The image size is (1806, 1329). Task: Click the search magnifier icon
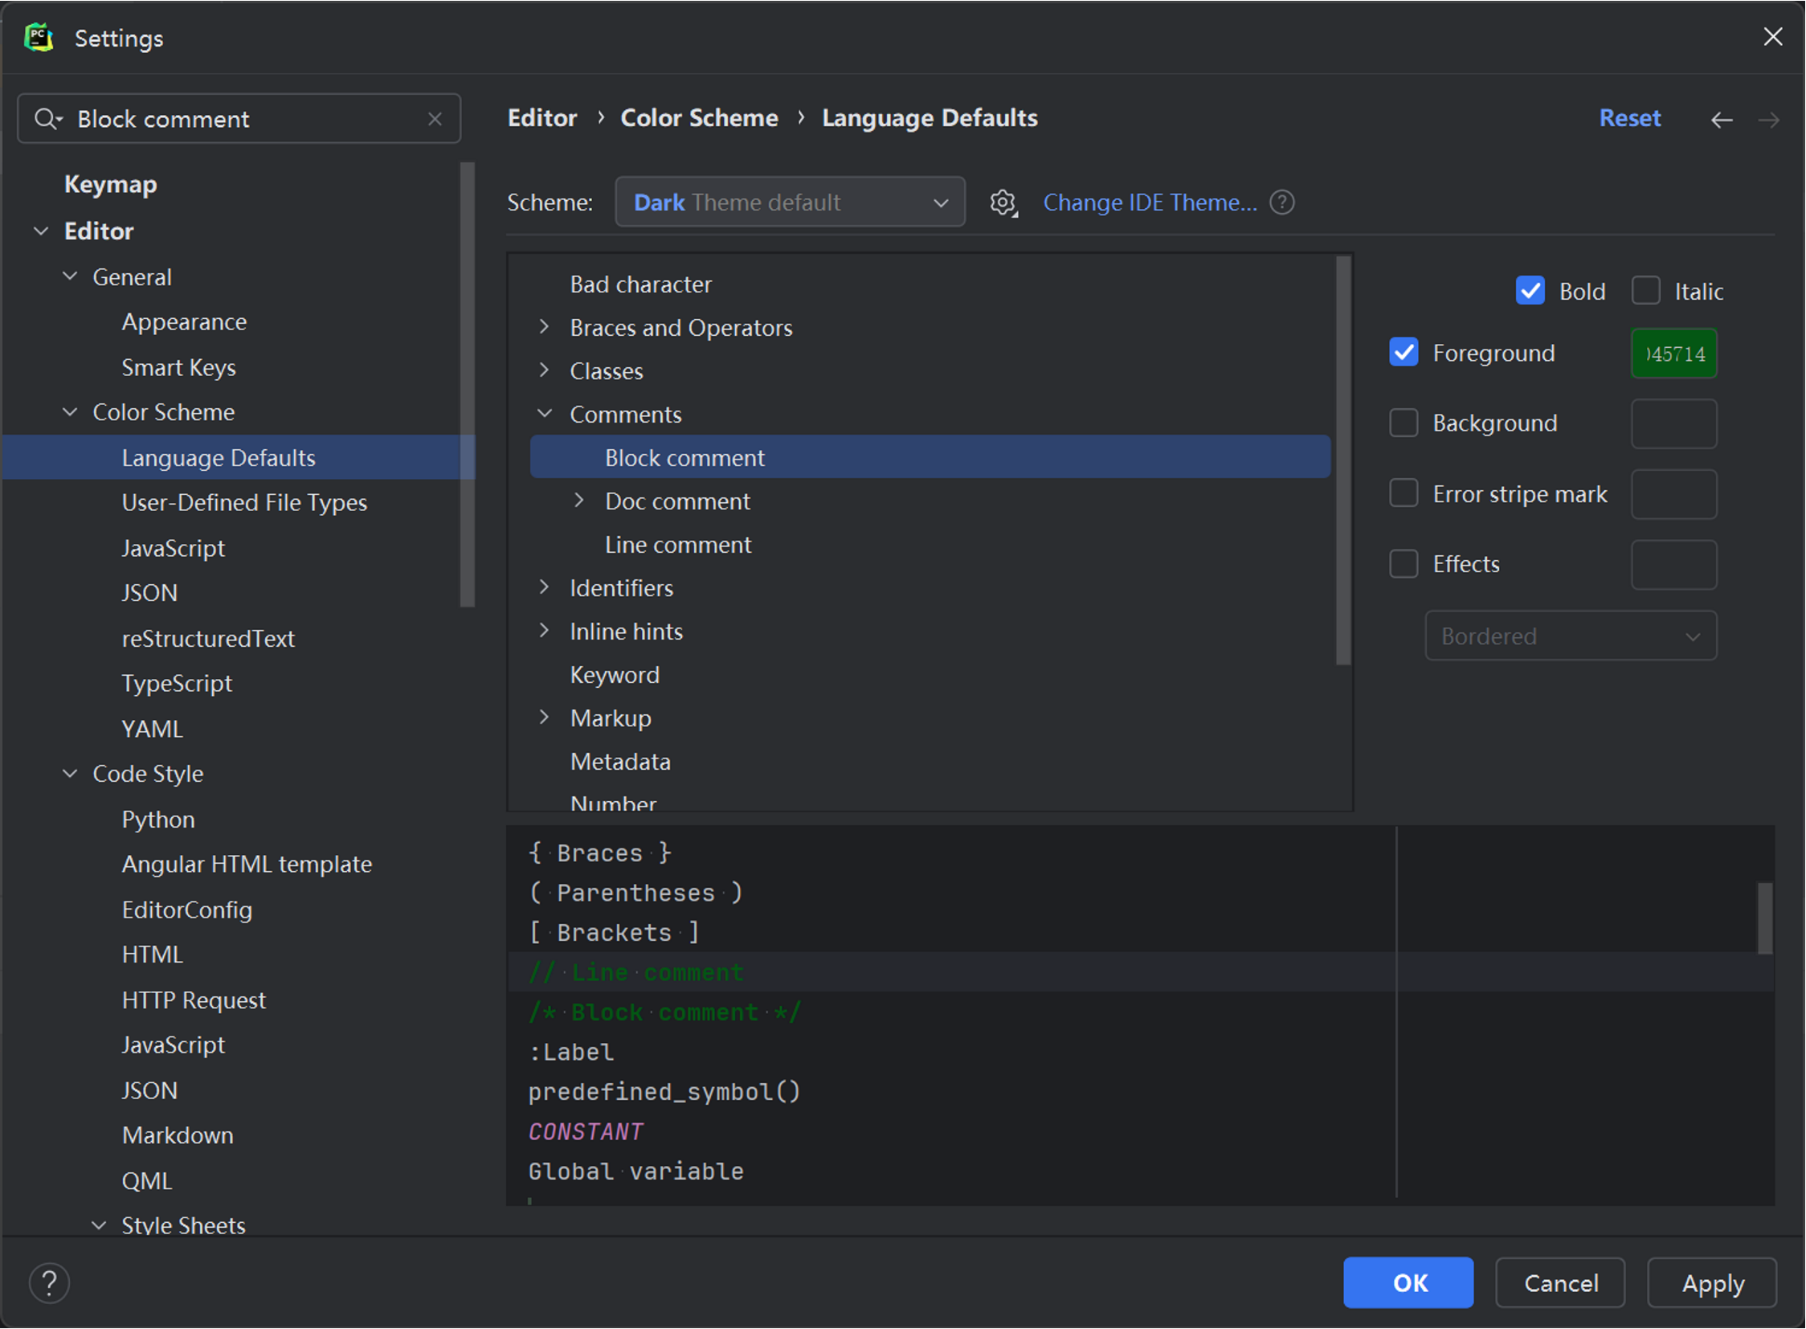(47, 119)
